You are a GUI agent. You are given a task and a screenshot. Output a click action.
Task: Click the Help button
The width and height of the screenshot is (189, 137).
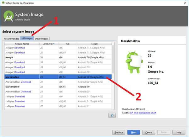(179, 132)
